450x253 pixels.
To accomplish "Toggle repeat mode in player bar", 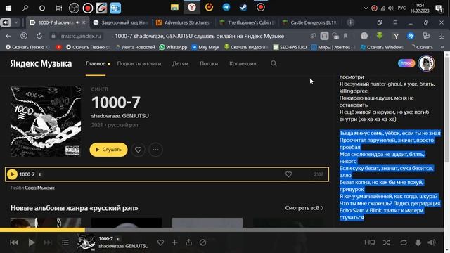I will pyautogui.click(x=403, y=242).
